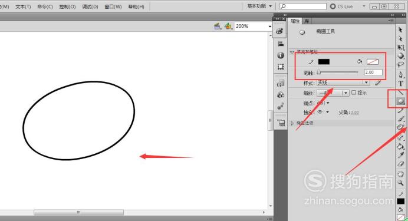The image size is (408, 221).
Task: Click the Edit Scene icon
Action: coord(218,26)
